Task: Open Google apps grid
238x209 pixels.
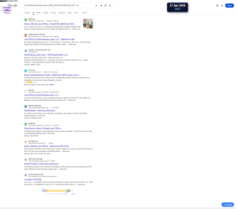Action: pyautogui.click(x=222, y=6)
